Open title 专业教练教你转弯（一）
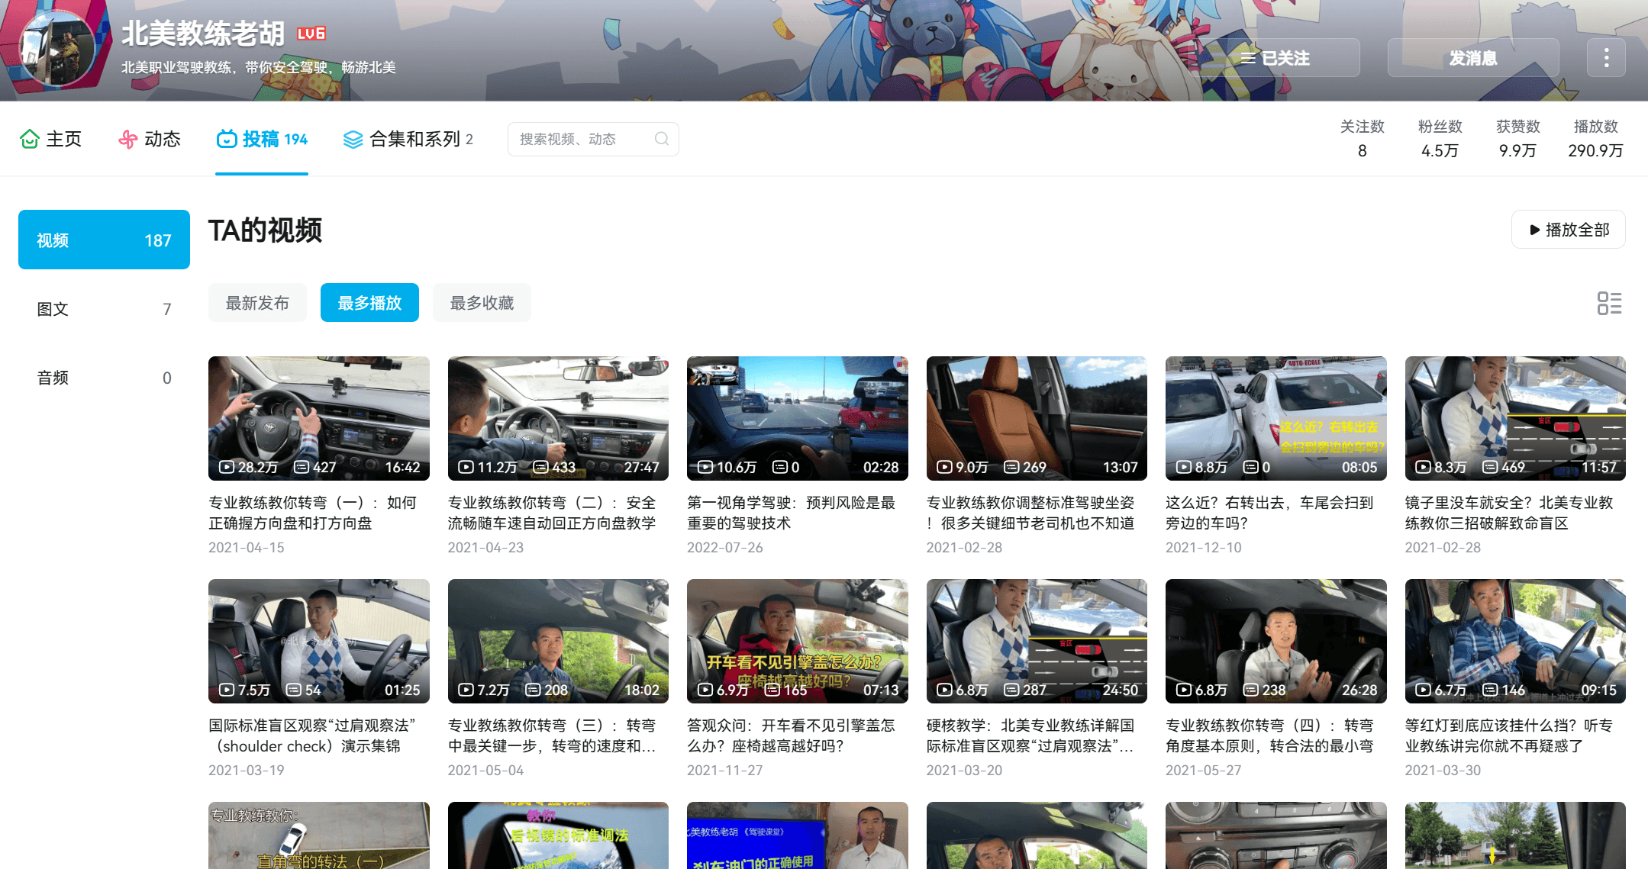The width and height of the screenshot is (1648, 869). tap(313, 513)
